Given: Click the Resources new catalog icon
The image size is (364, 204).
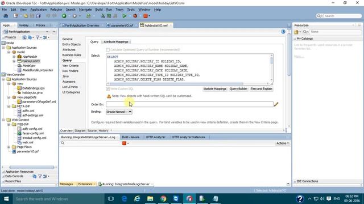Looking at the screenshot, I should [x=296, y=32].
